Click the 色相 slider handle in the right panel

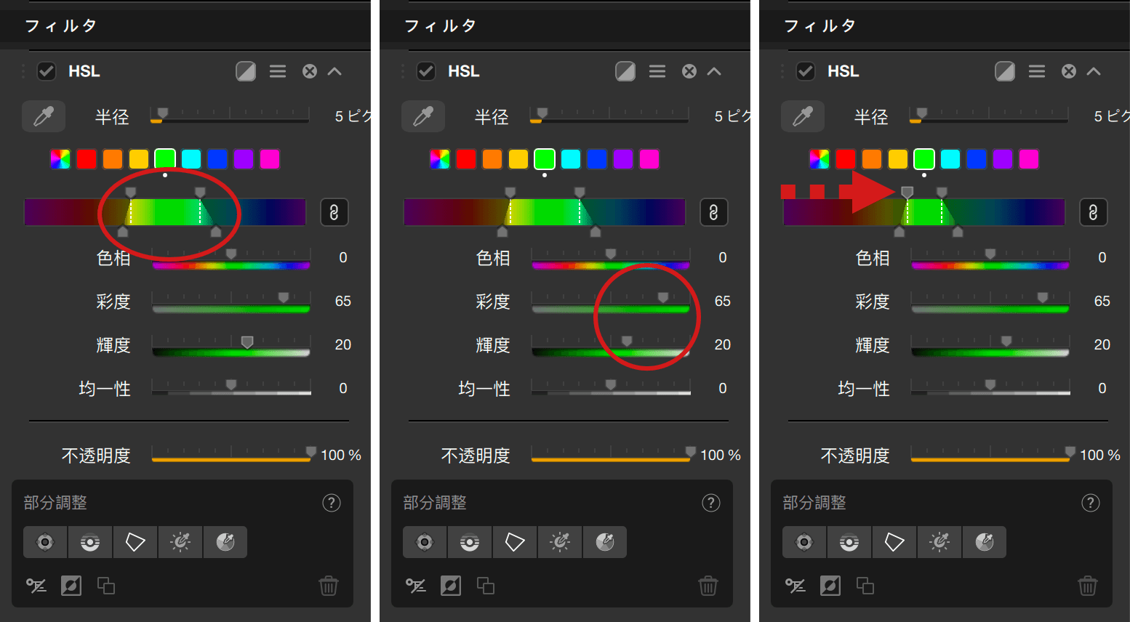pos(990,254)
